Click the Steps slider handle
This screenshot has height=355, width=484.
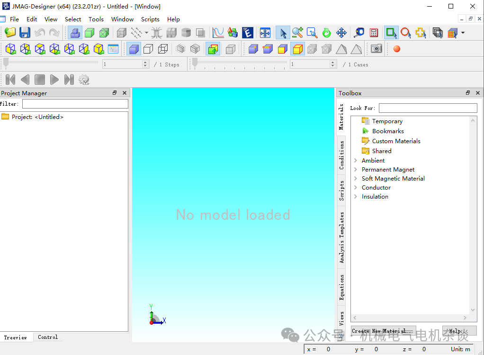pyautogui.click(x=6, y=63)
